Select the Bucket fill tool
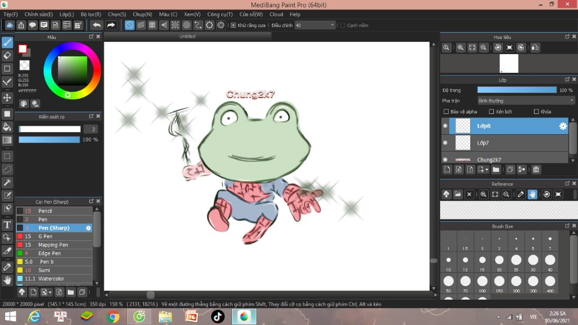 pos(7,127)
